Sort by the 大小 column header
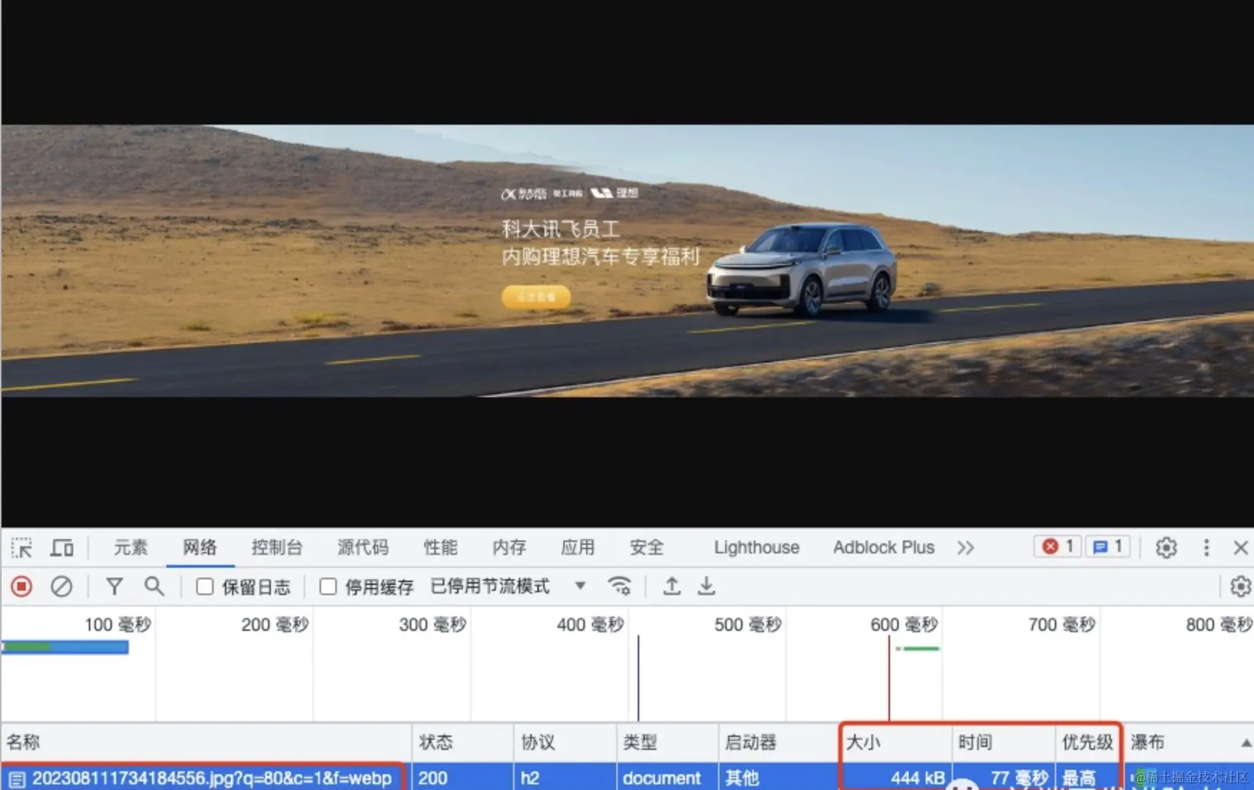The height and width of the screenshot is (790, 1254). click(896, 742)
